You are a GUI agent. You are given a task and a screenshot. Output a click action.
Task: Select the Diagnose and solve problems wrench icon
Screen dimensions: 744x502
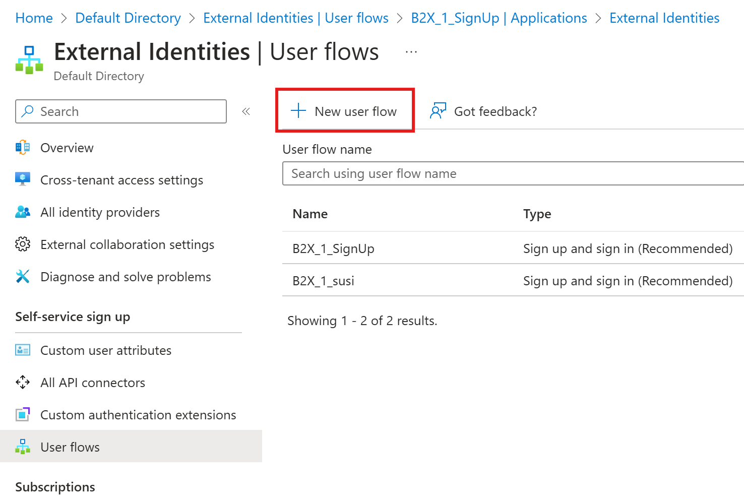click(23, 276)
